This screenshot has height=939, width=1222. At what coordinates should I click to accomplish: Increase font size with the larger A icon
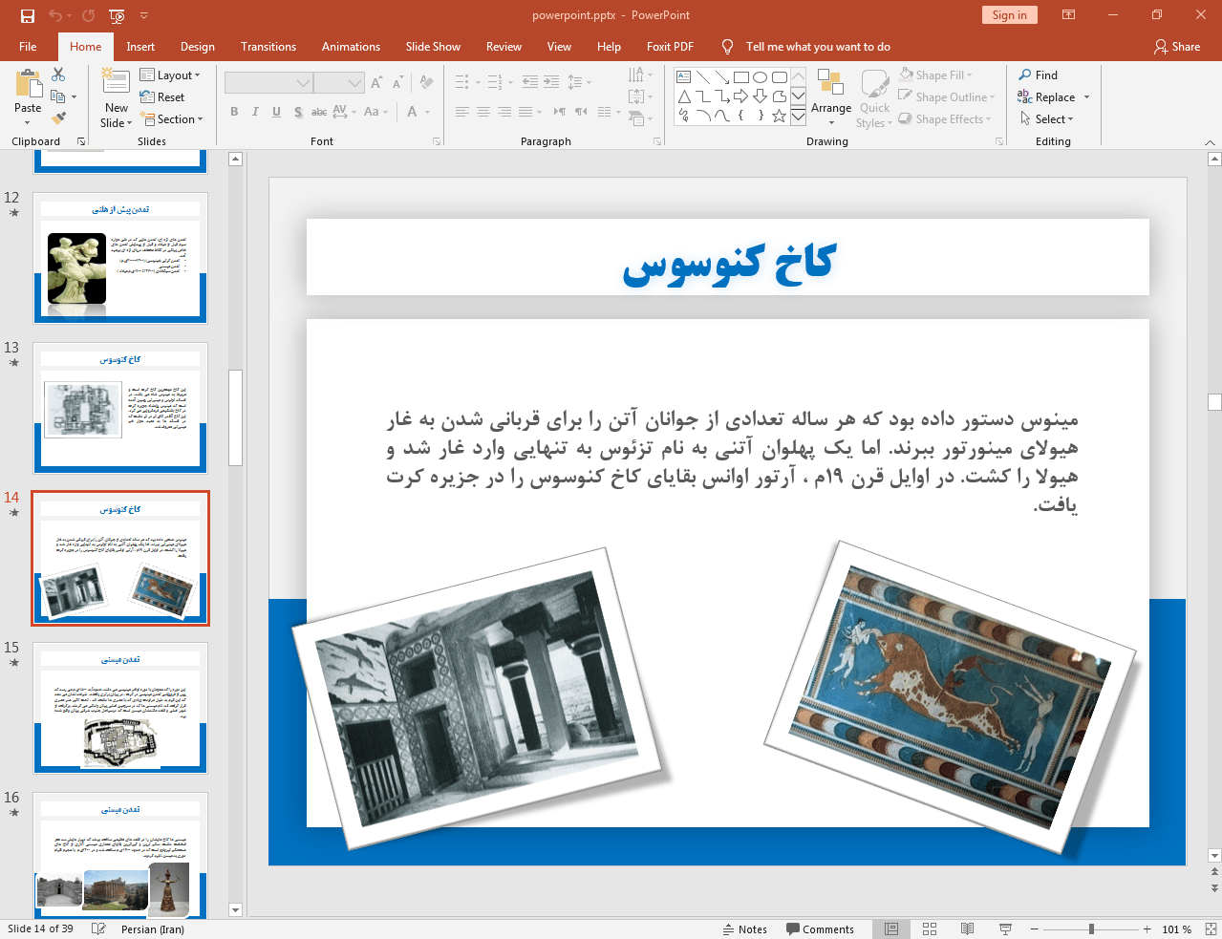pos(376,83)
